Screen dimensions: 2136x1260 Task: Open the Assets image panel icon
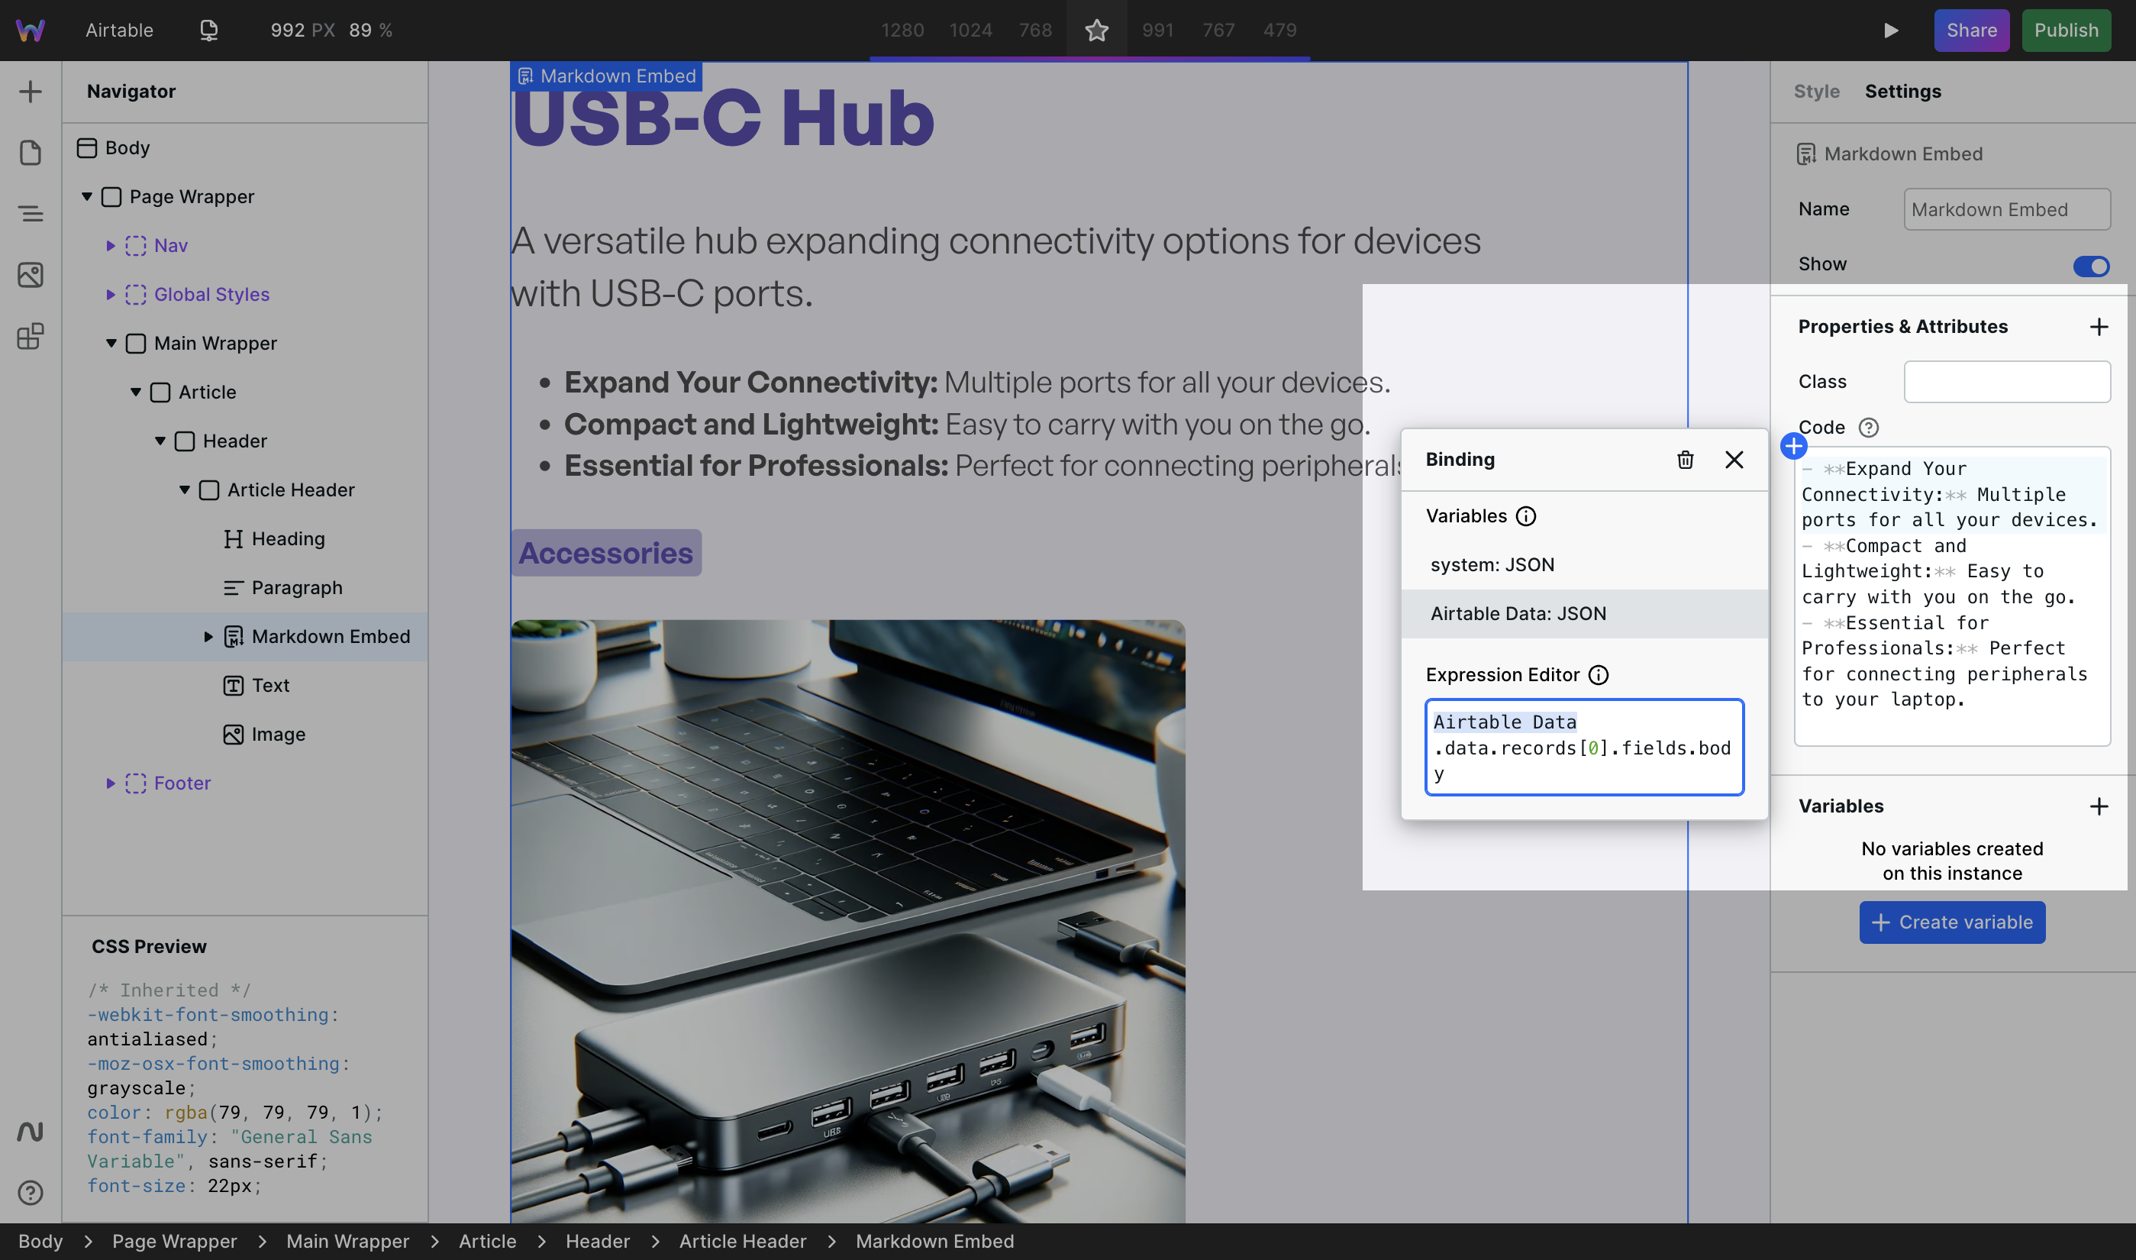click(31, 275)
